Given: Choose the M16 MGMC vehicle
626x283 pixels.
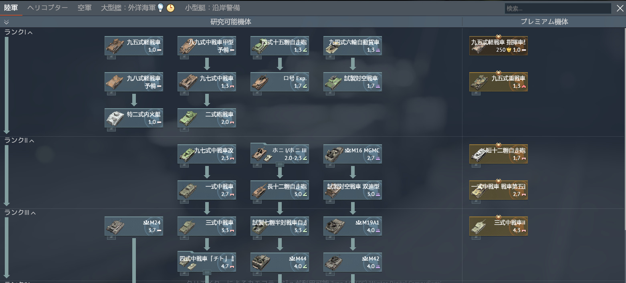Looking at the screenshot, I should click(353, 154).
